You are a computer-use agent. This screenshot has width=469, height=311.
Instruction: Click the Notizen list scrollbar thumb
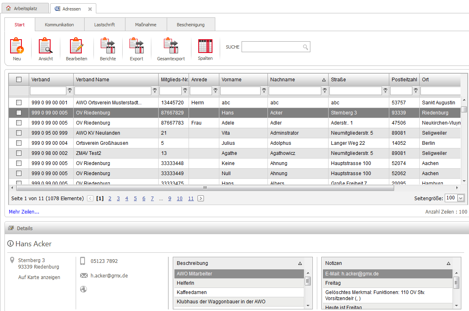[456, 282]
